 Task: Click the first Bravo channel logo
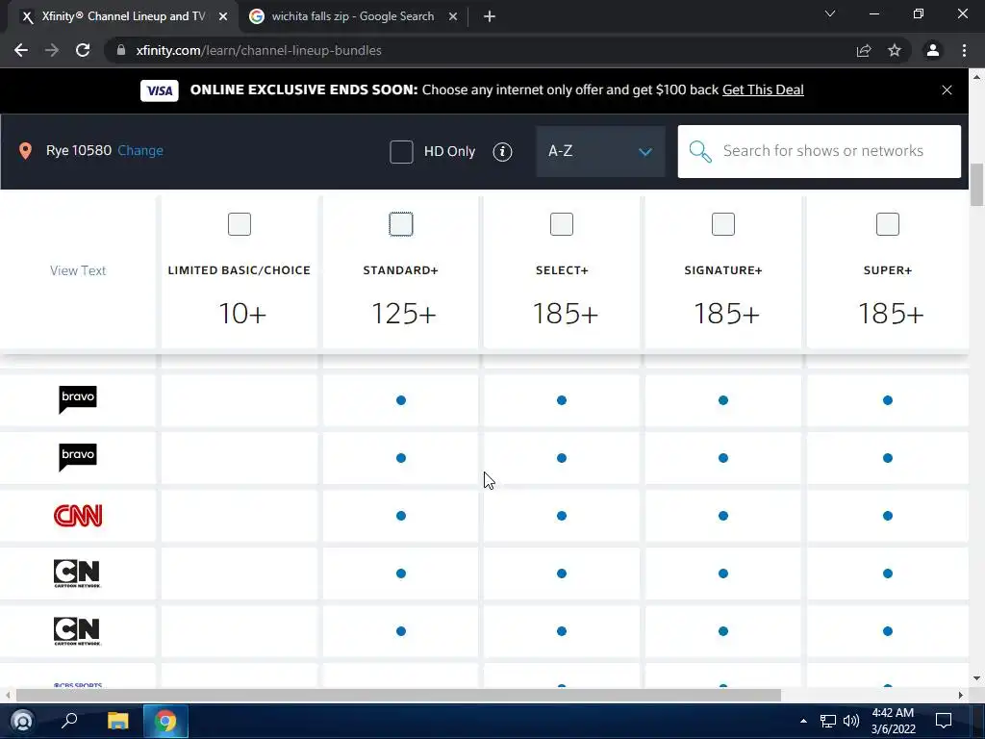pyautogui.click(x=78, y=399)
